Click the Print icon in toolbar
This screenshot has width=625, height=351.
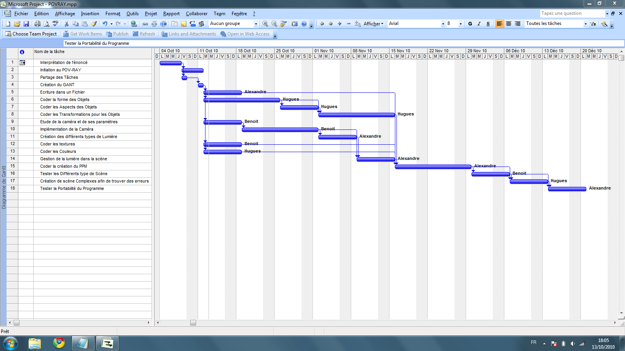[x=37, y=24]
